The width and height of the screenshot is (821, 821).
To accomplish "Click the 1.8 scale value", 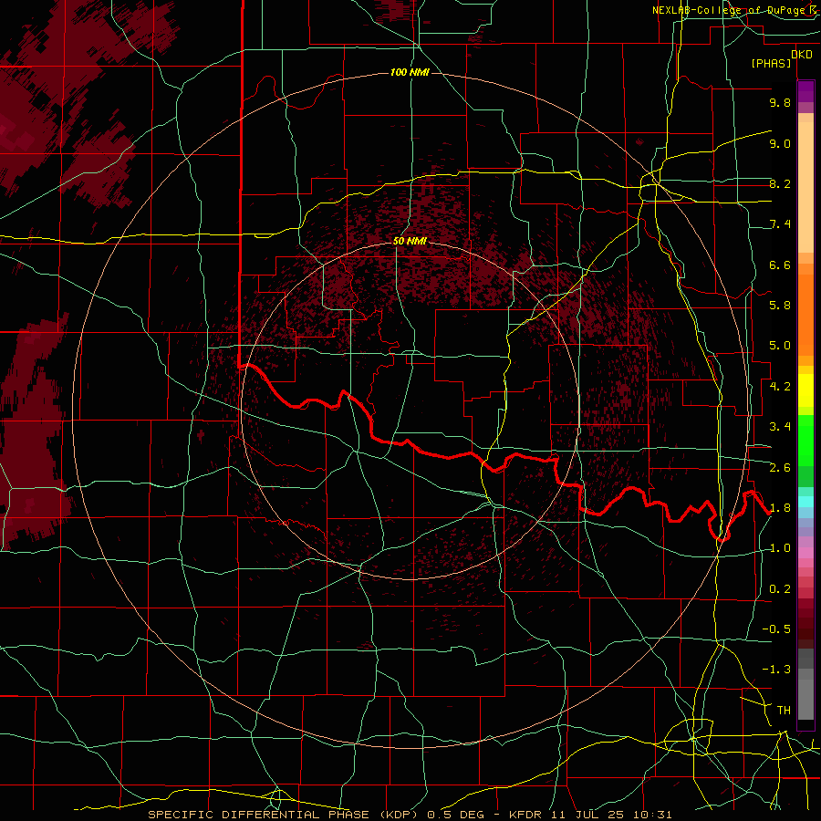I will point(780,508).
